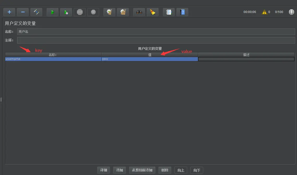Click the 删除 (Delete) button
The width and height of the screenshot is (297, 175).
[x=165, y=170]
